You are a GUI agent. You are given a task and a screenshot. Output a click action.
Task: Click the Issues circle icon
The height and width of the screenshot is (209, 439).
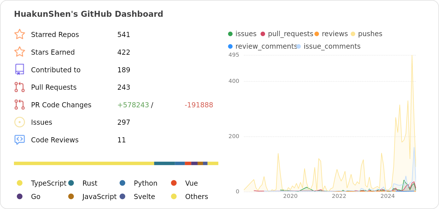(x=19, y=122)
